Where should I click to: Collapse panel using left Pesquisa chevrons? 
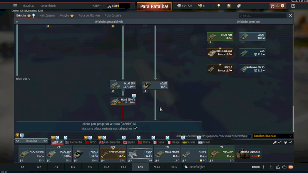click(18, 141)
